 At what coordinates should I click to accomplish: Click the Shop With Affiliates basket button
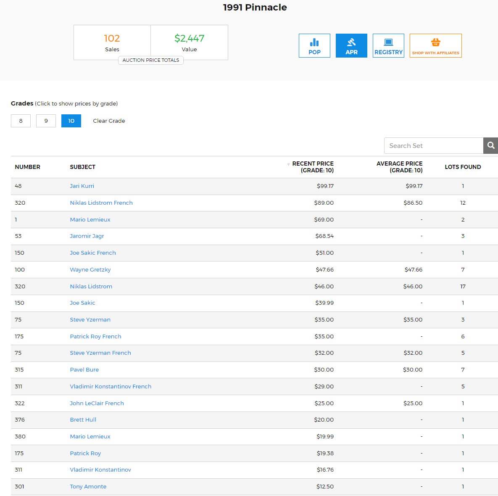[x=435, y=45]
